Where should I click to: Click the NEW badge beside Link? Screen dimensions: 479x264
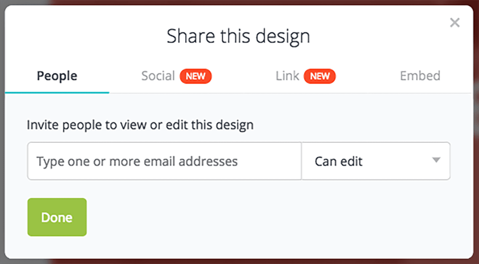tap(320, 76)
